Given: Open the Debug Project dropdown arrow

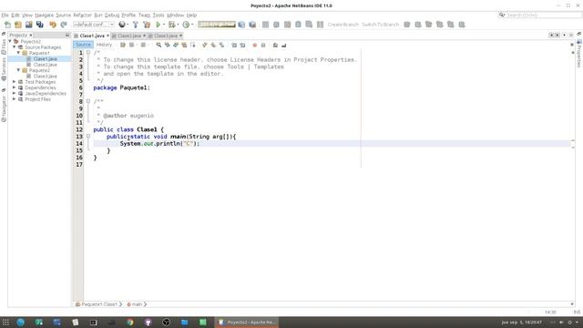Looking at the screenshot, I should coord(178,25).
